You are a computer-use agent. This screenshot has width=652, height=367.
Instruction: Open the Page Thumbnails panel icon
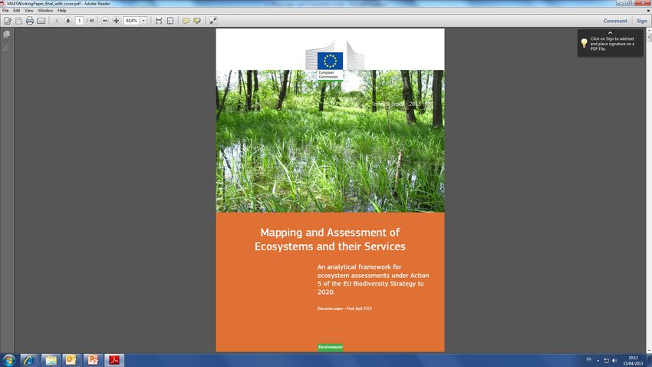[7, 35]
